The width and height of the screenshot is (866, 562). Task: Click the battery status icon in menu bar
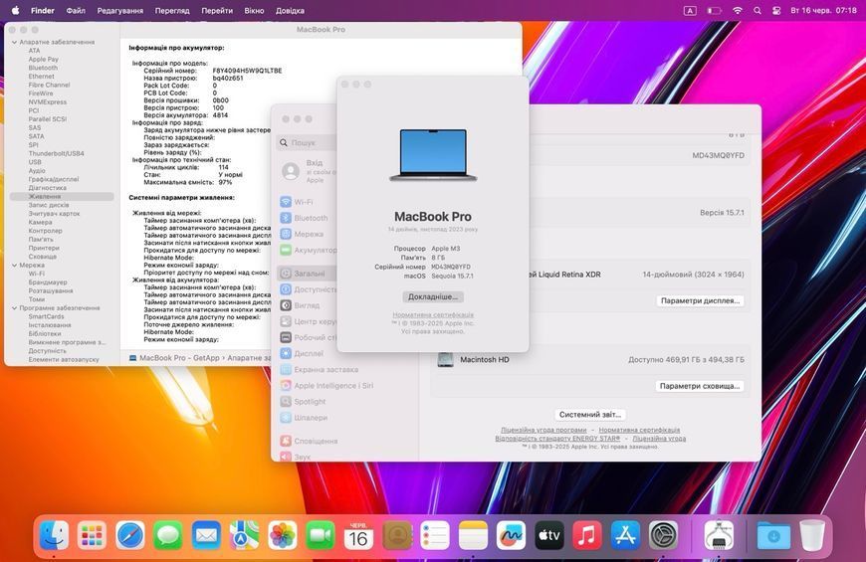714,11
